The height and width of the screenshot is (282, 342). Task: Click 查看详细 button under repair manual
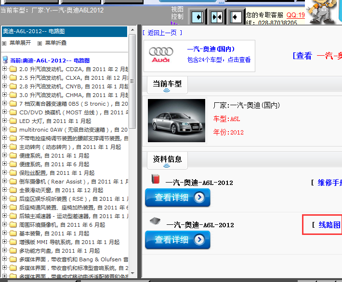(178, 197)
